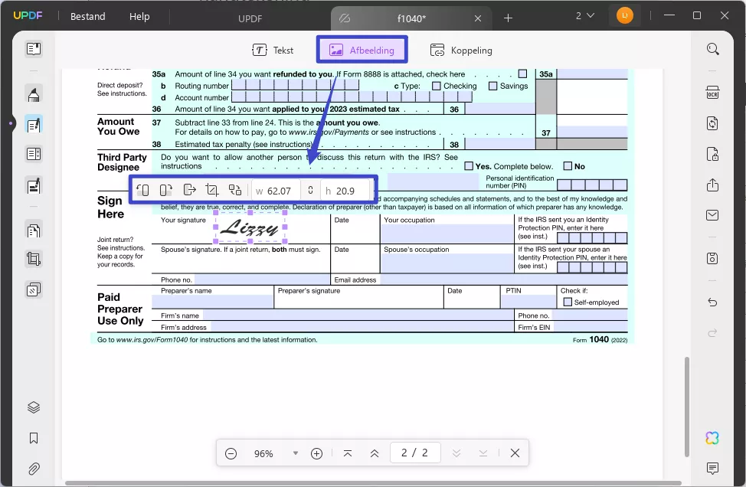Open the attachments paperclip panel
Screen dimensions: 746x487
[34, 469]
